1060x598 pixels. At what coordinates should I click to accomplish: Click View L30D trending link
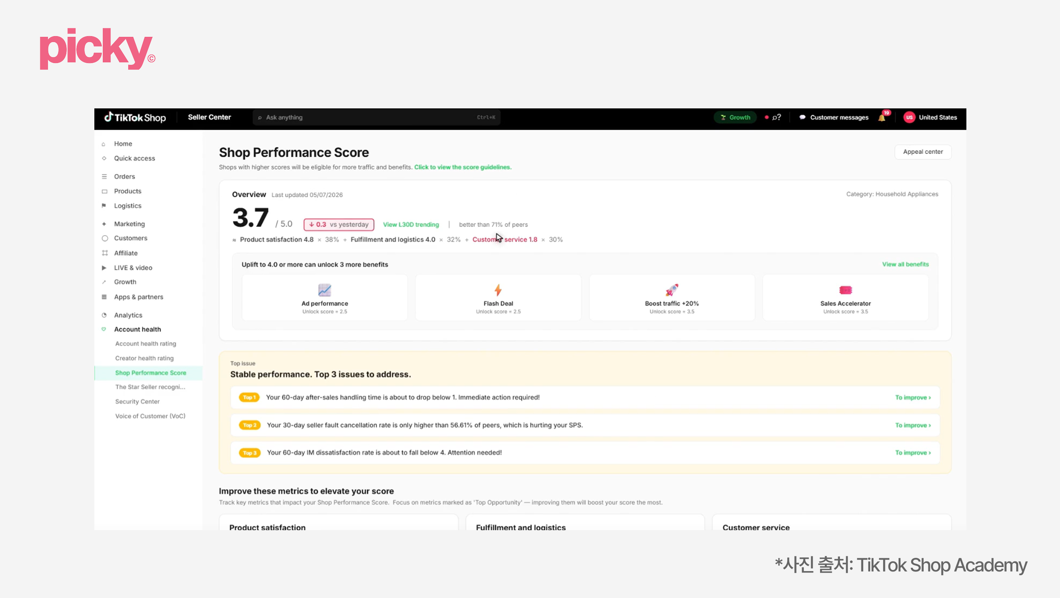(x=411, y=225)
